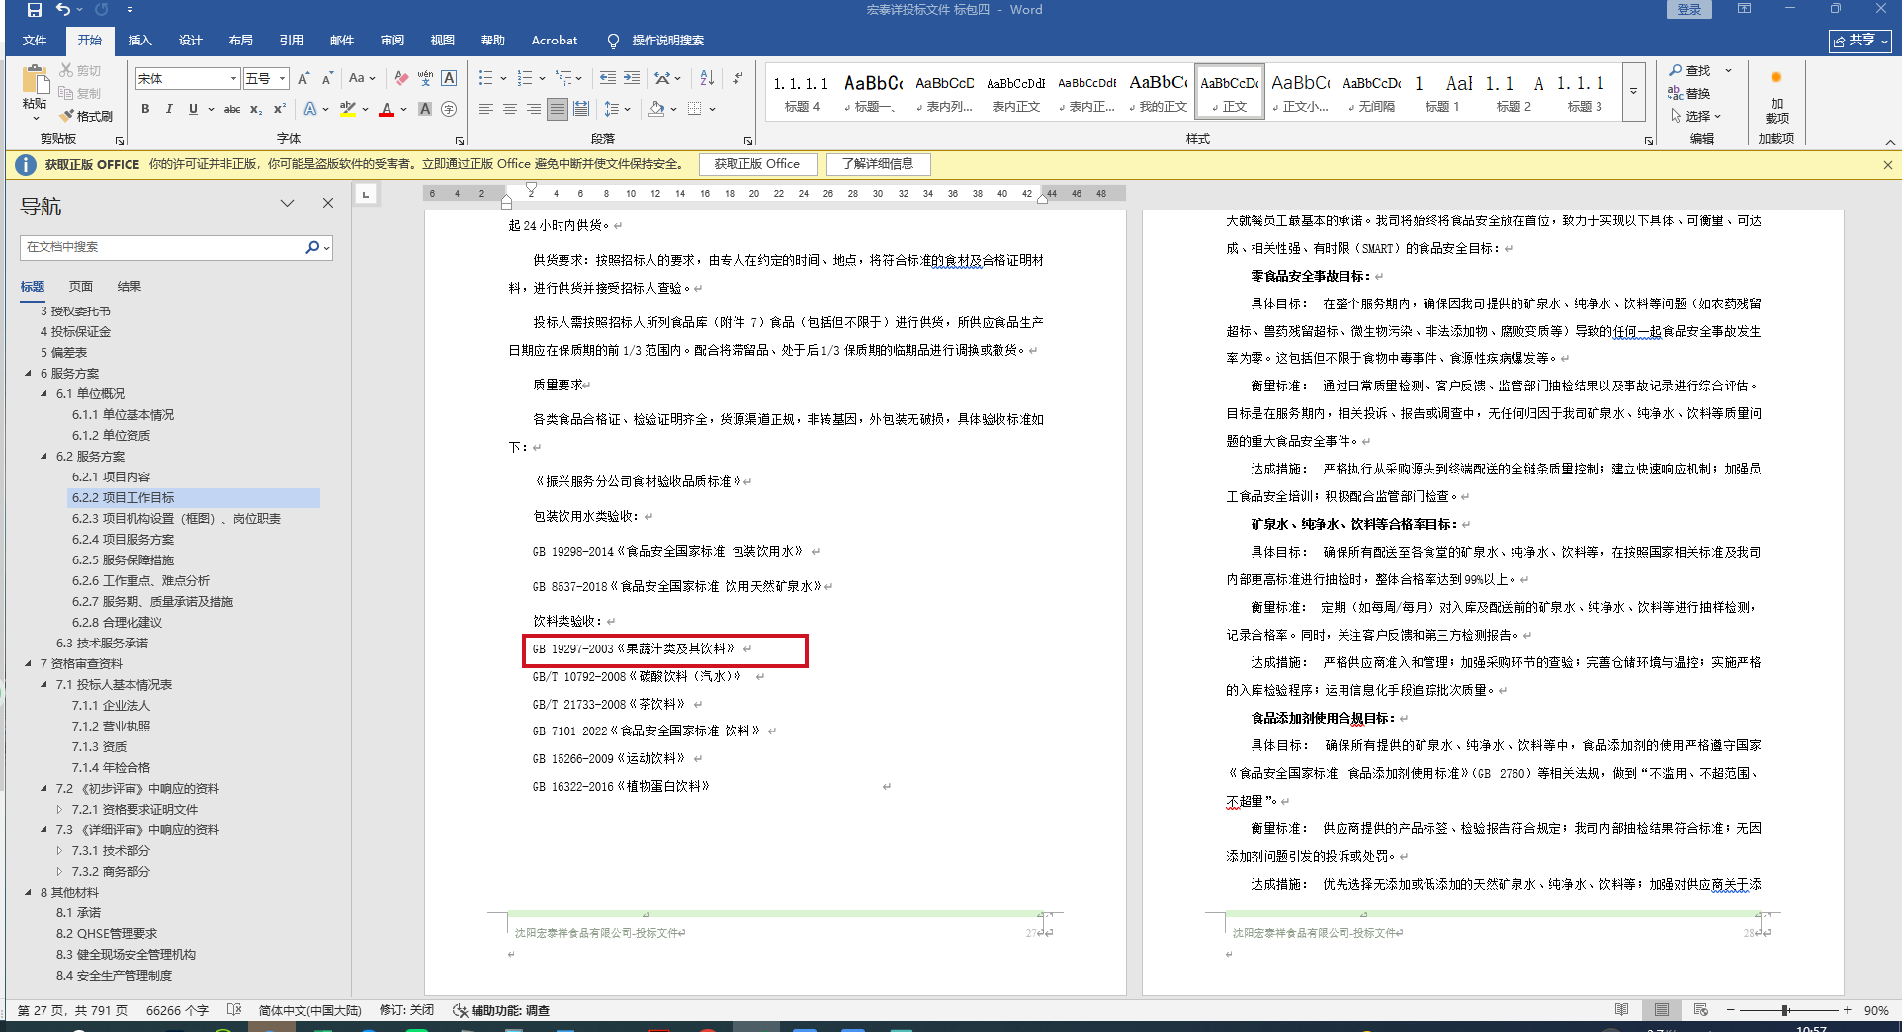1902x1032 pixels.
Task: Align text to the right
Action: pyautogui.click(x=533, y=109)
